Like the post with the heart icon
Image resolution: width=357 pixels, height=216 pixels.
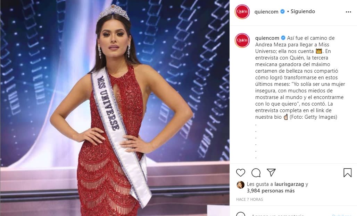coord(240,173)
